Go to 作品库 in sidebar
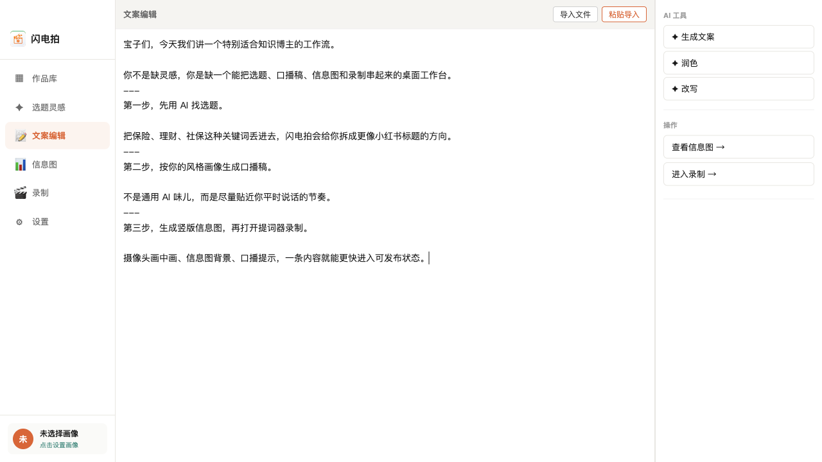Image resolution: width=822 pixels, height=462 pixels. (57, 78)
